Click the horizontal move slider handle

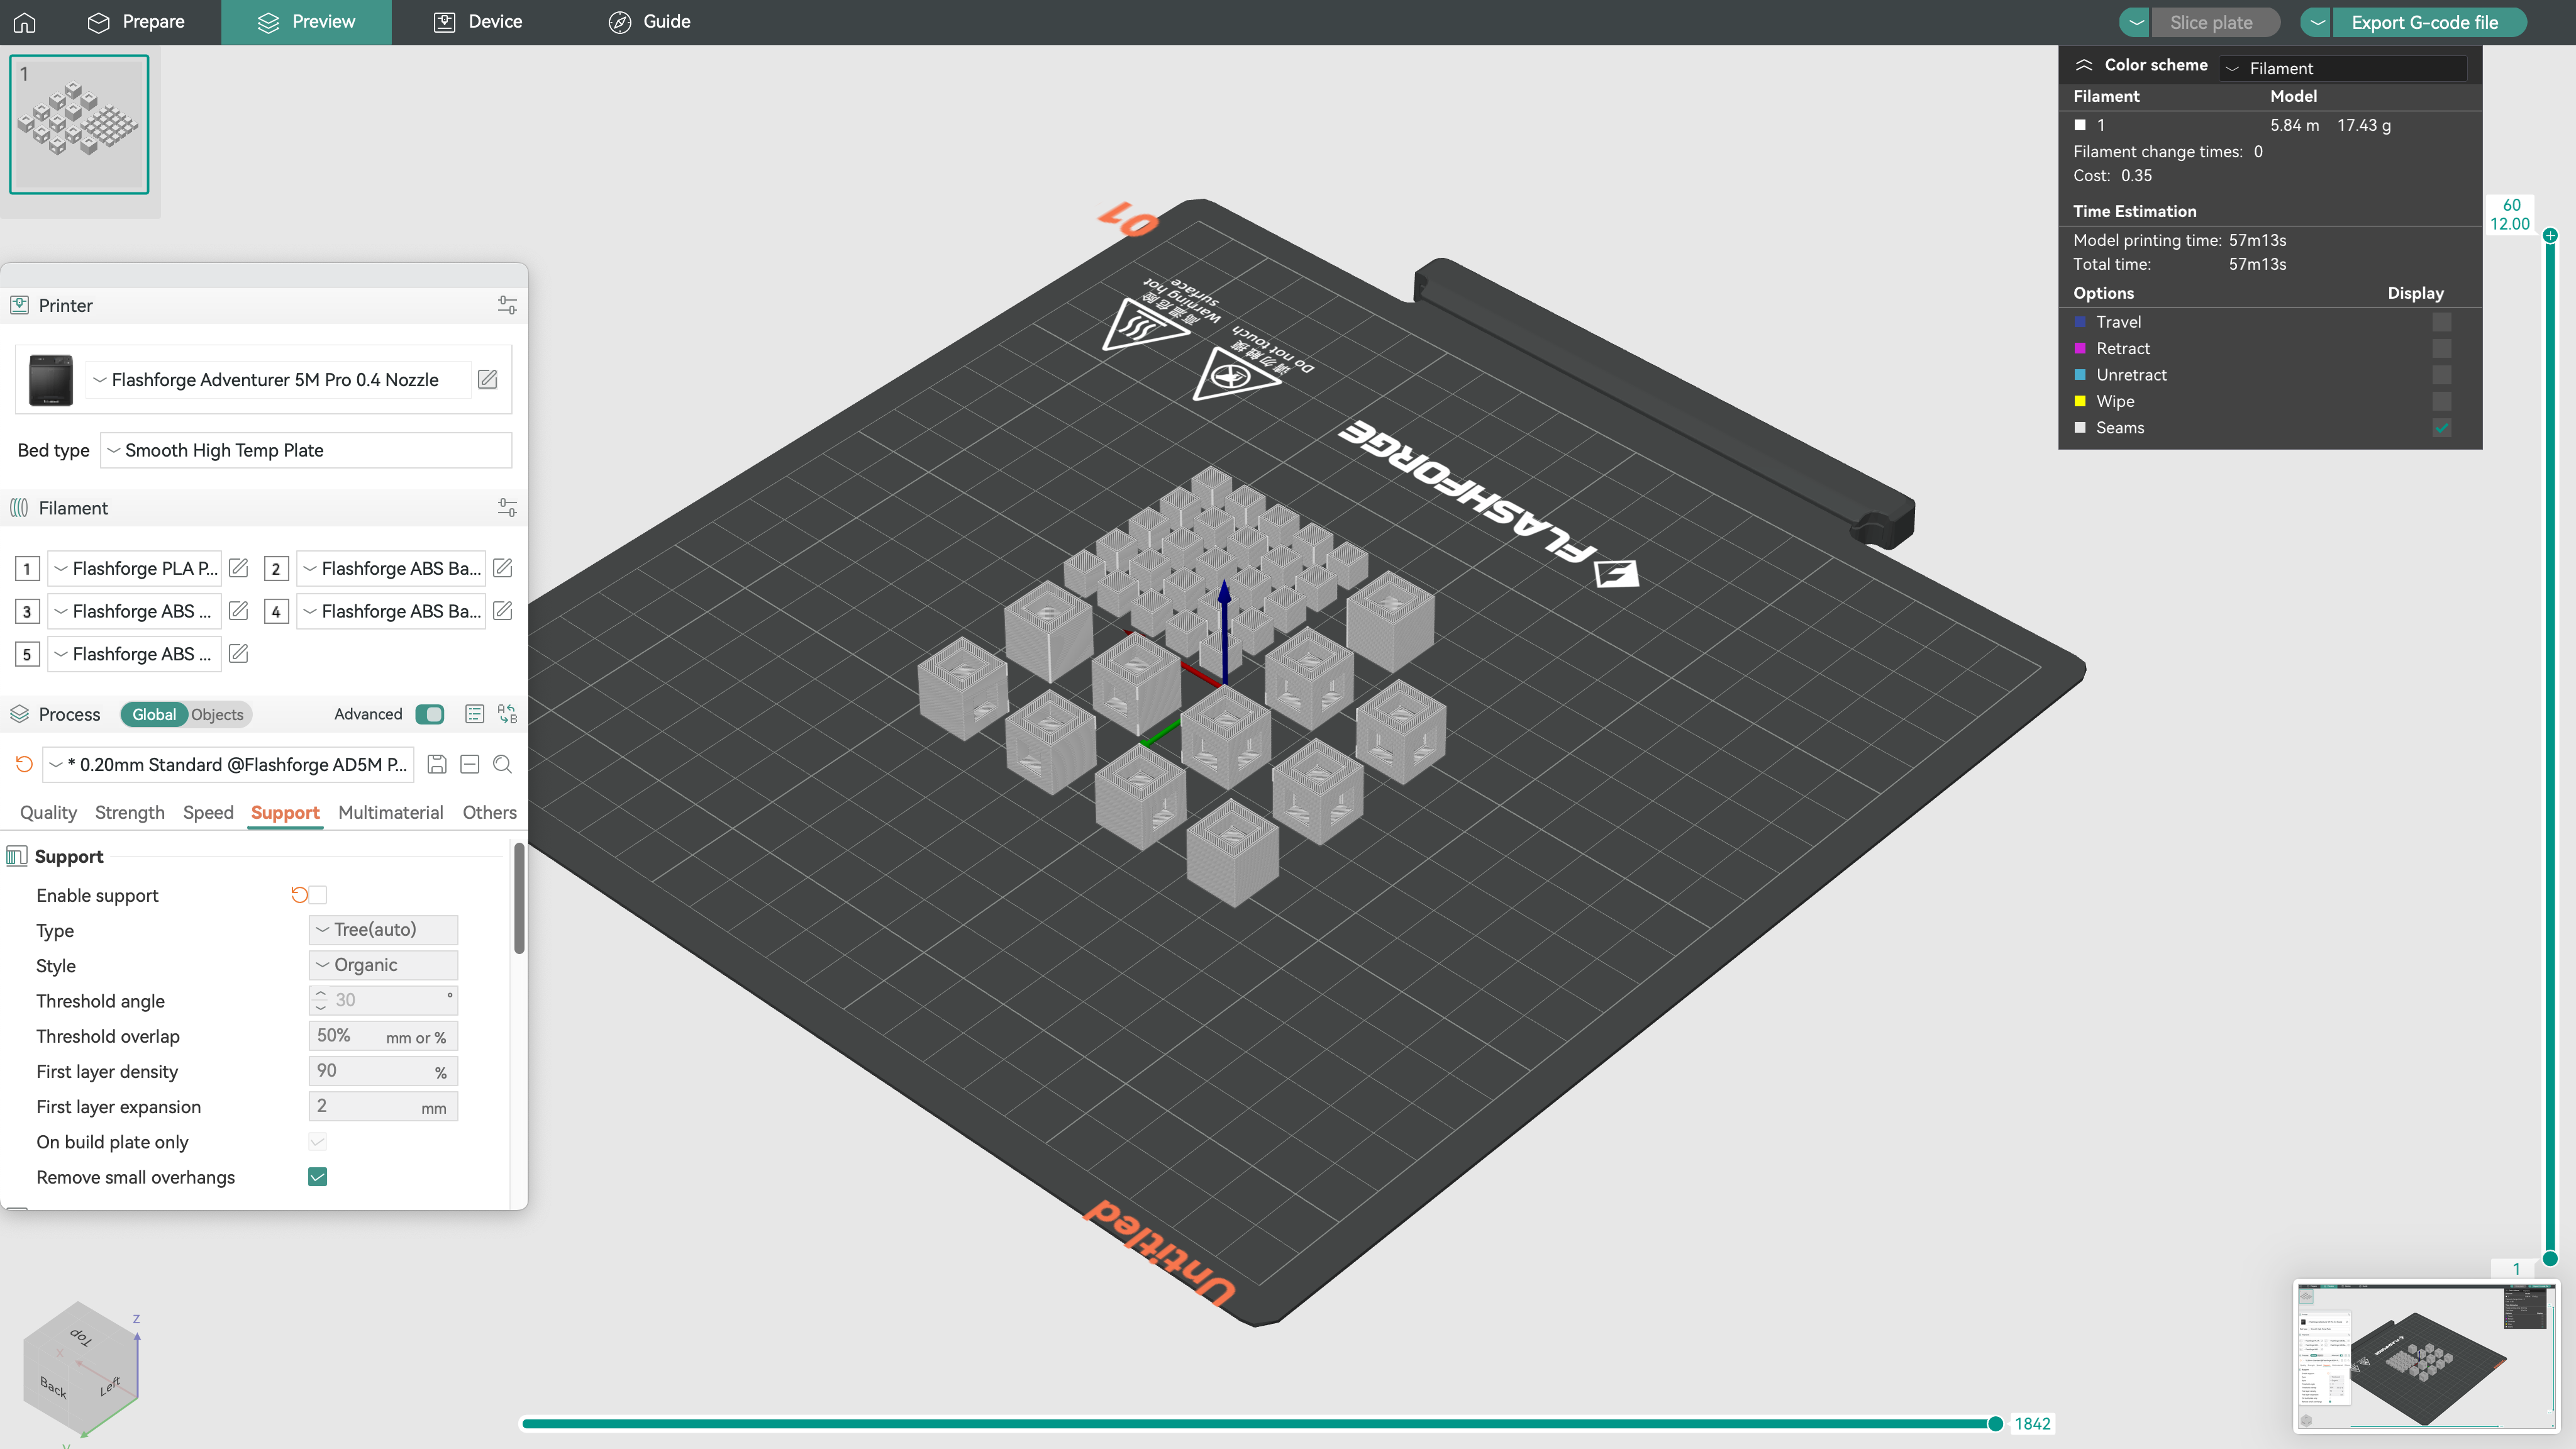pyautogui.click(x=1995, y=1424)
